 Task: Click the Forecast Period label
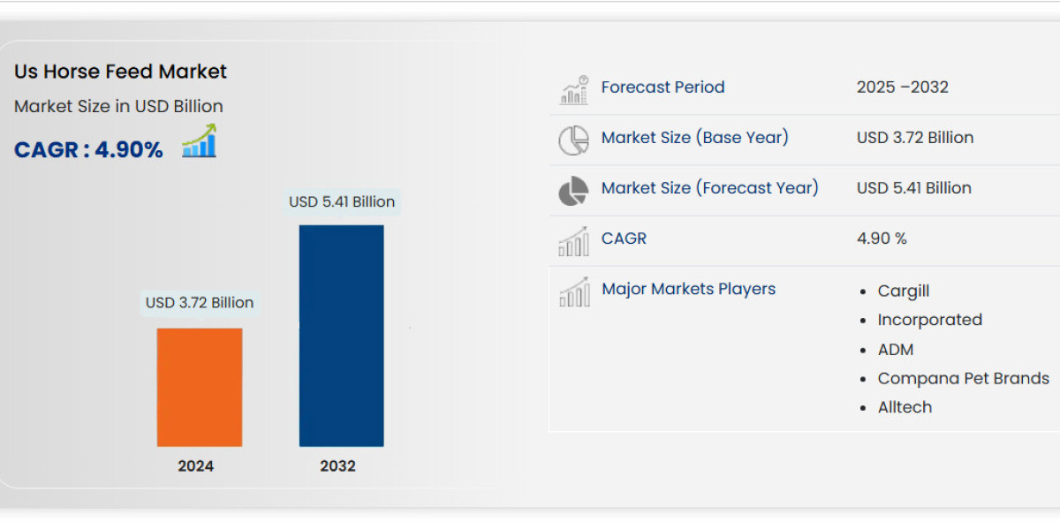pos(662,87)
